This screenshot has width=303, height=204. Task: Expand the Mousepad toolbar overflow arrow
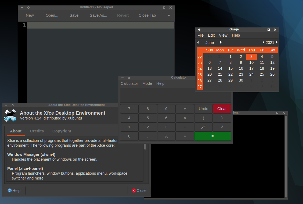pos(169,16)
